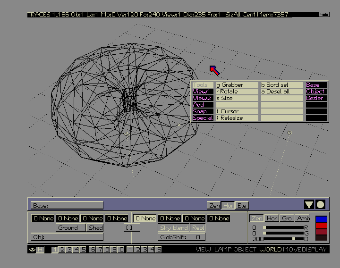
Task: Select Bezier mode in toolbox
Action: [316, 98]
